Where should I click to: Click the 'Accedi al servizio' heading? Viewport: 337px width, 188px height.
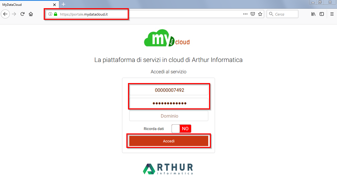coord(168,72)
